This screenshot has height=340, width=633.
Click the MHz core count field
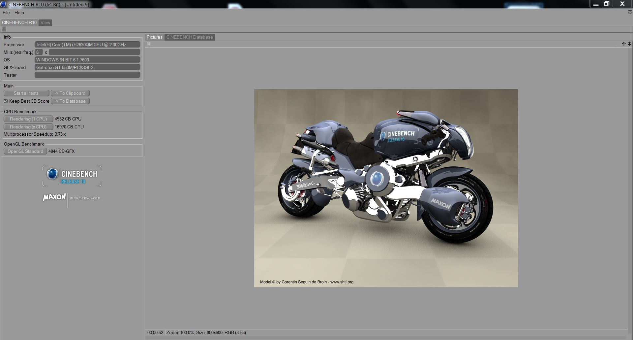[x=39, y=52]
